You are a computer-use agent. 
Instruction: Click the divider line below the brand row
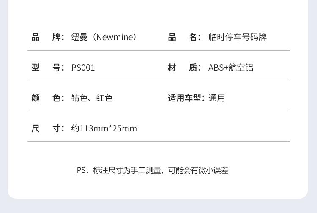point(158,51)
